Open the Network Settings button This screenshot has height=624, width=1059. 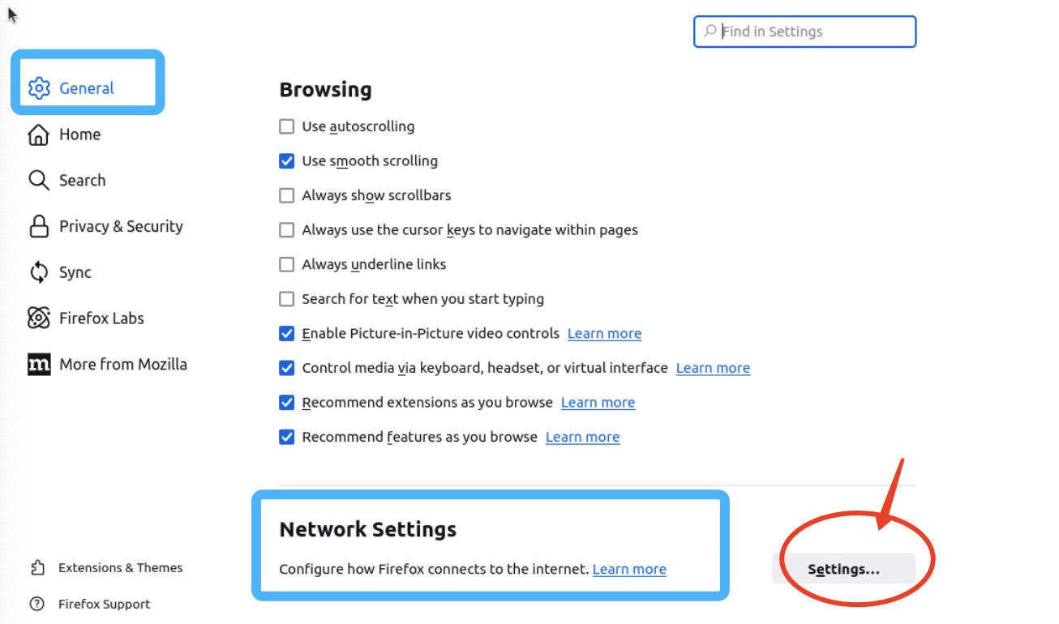843,569
